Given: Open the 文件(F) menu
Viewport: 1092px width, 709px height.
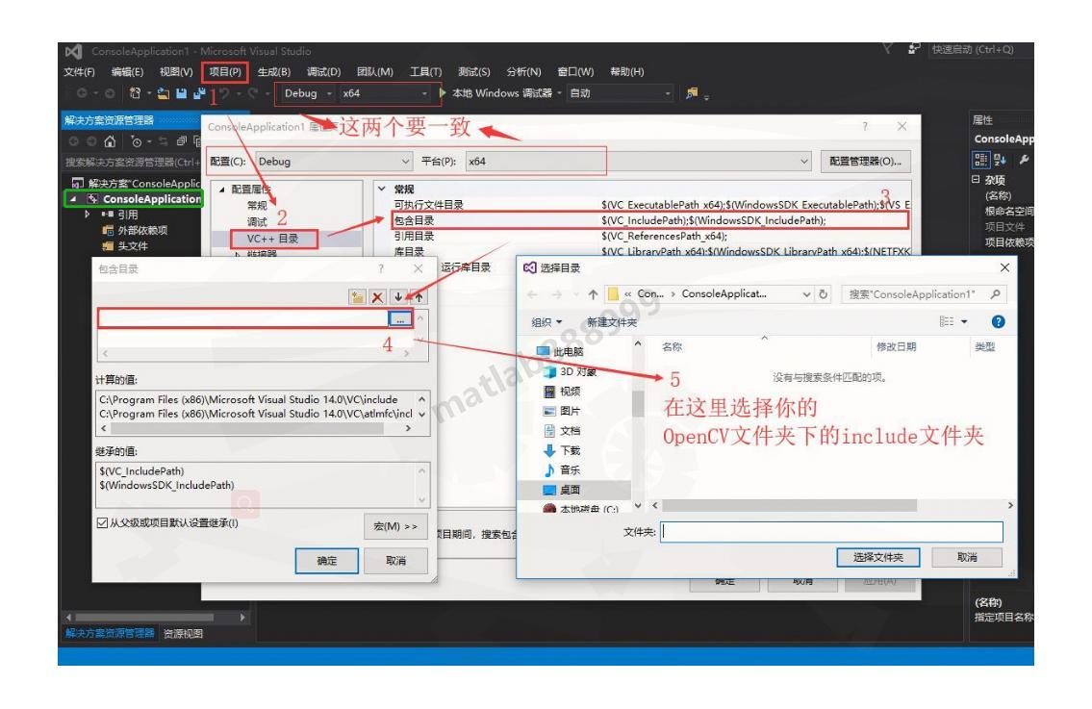Looking at the screenshot, I should coord(80,72).
